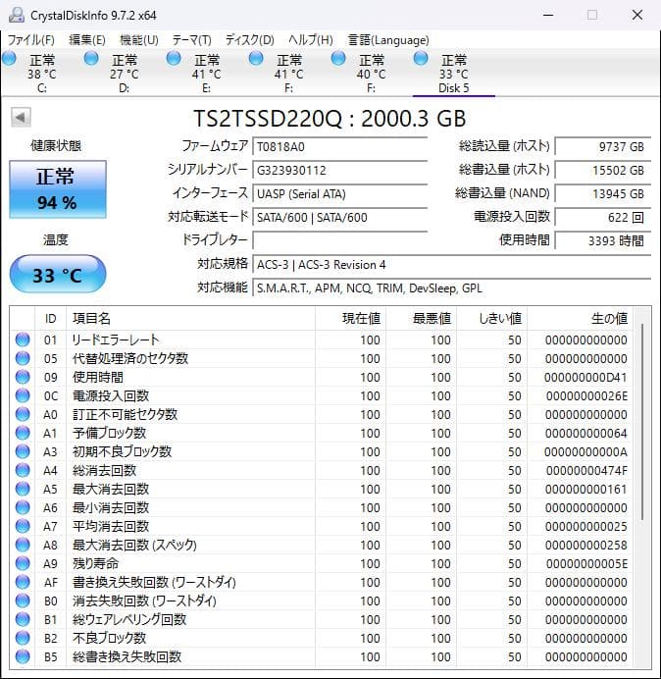Select the 40 °C F: disk tab
The height and width of the screenshot is (679, 661).
click(371, 73)
